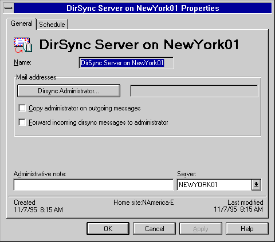The width and height of the screenshot is (275, 242).
Task: Focus the Administrative note text box
Action: (93, 185)
